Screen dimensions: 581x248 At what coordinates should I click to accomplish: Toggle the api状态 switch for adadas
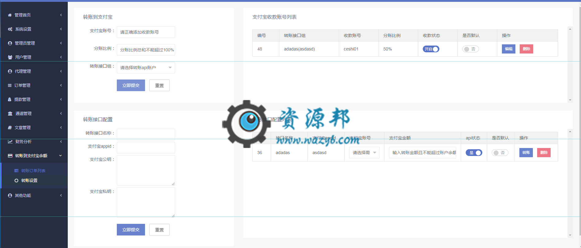(474, 153)
